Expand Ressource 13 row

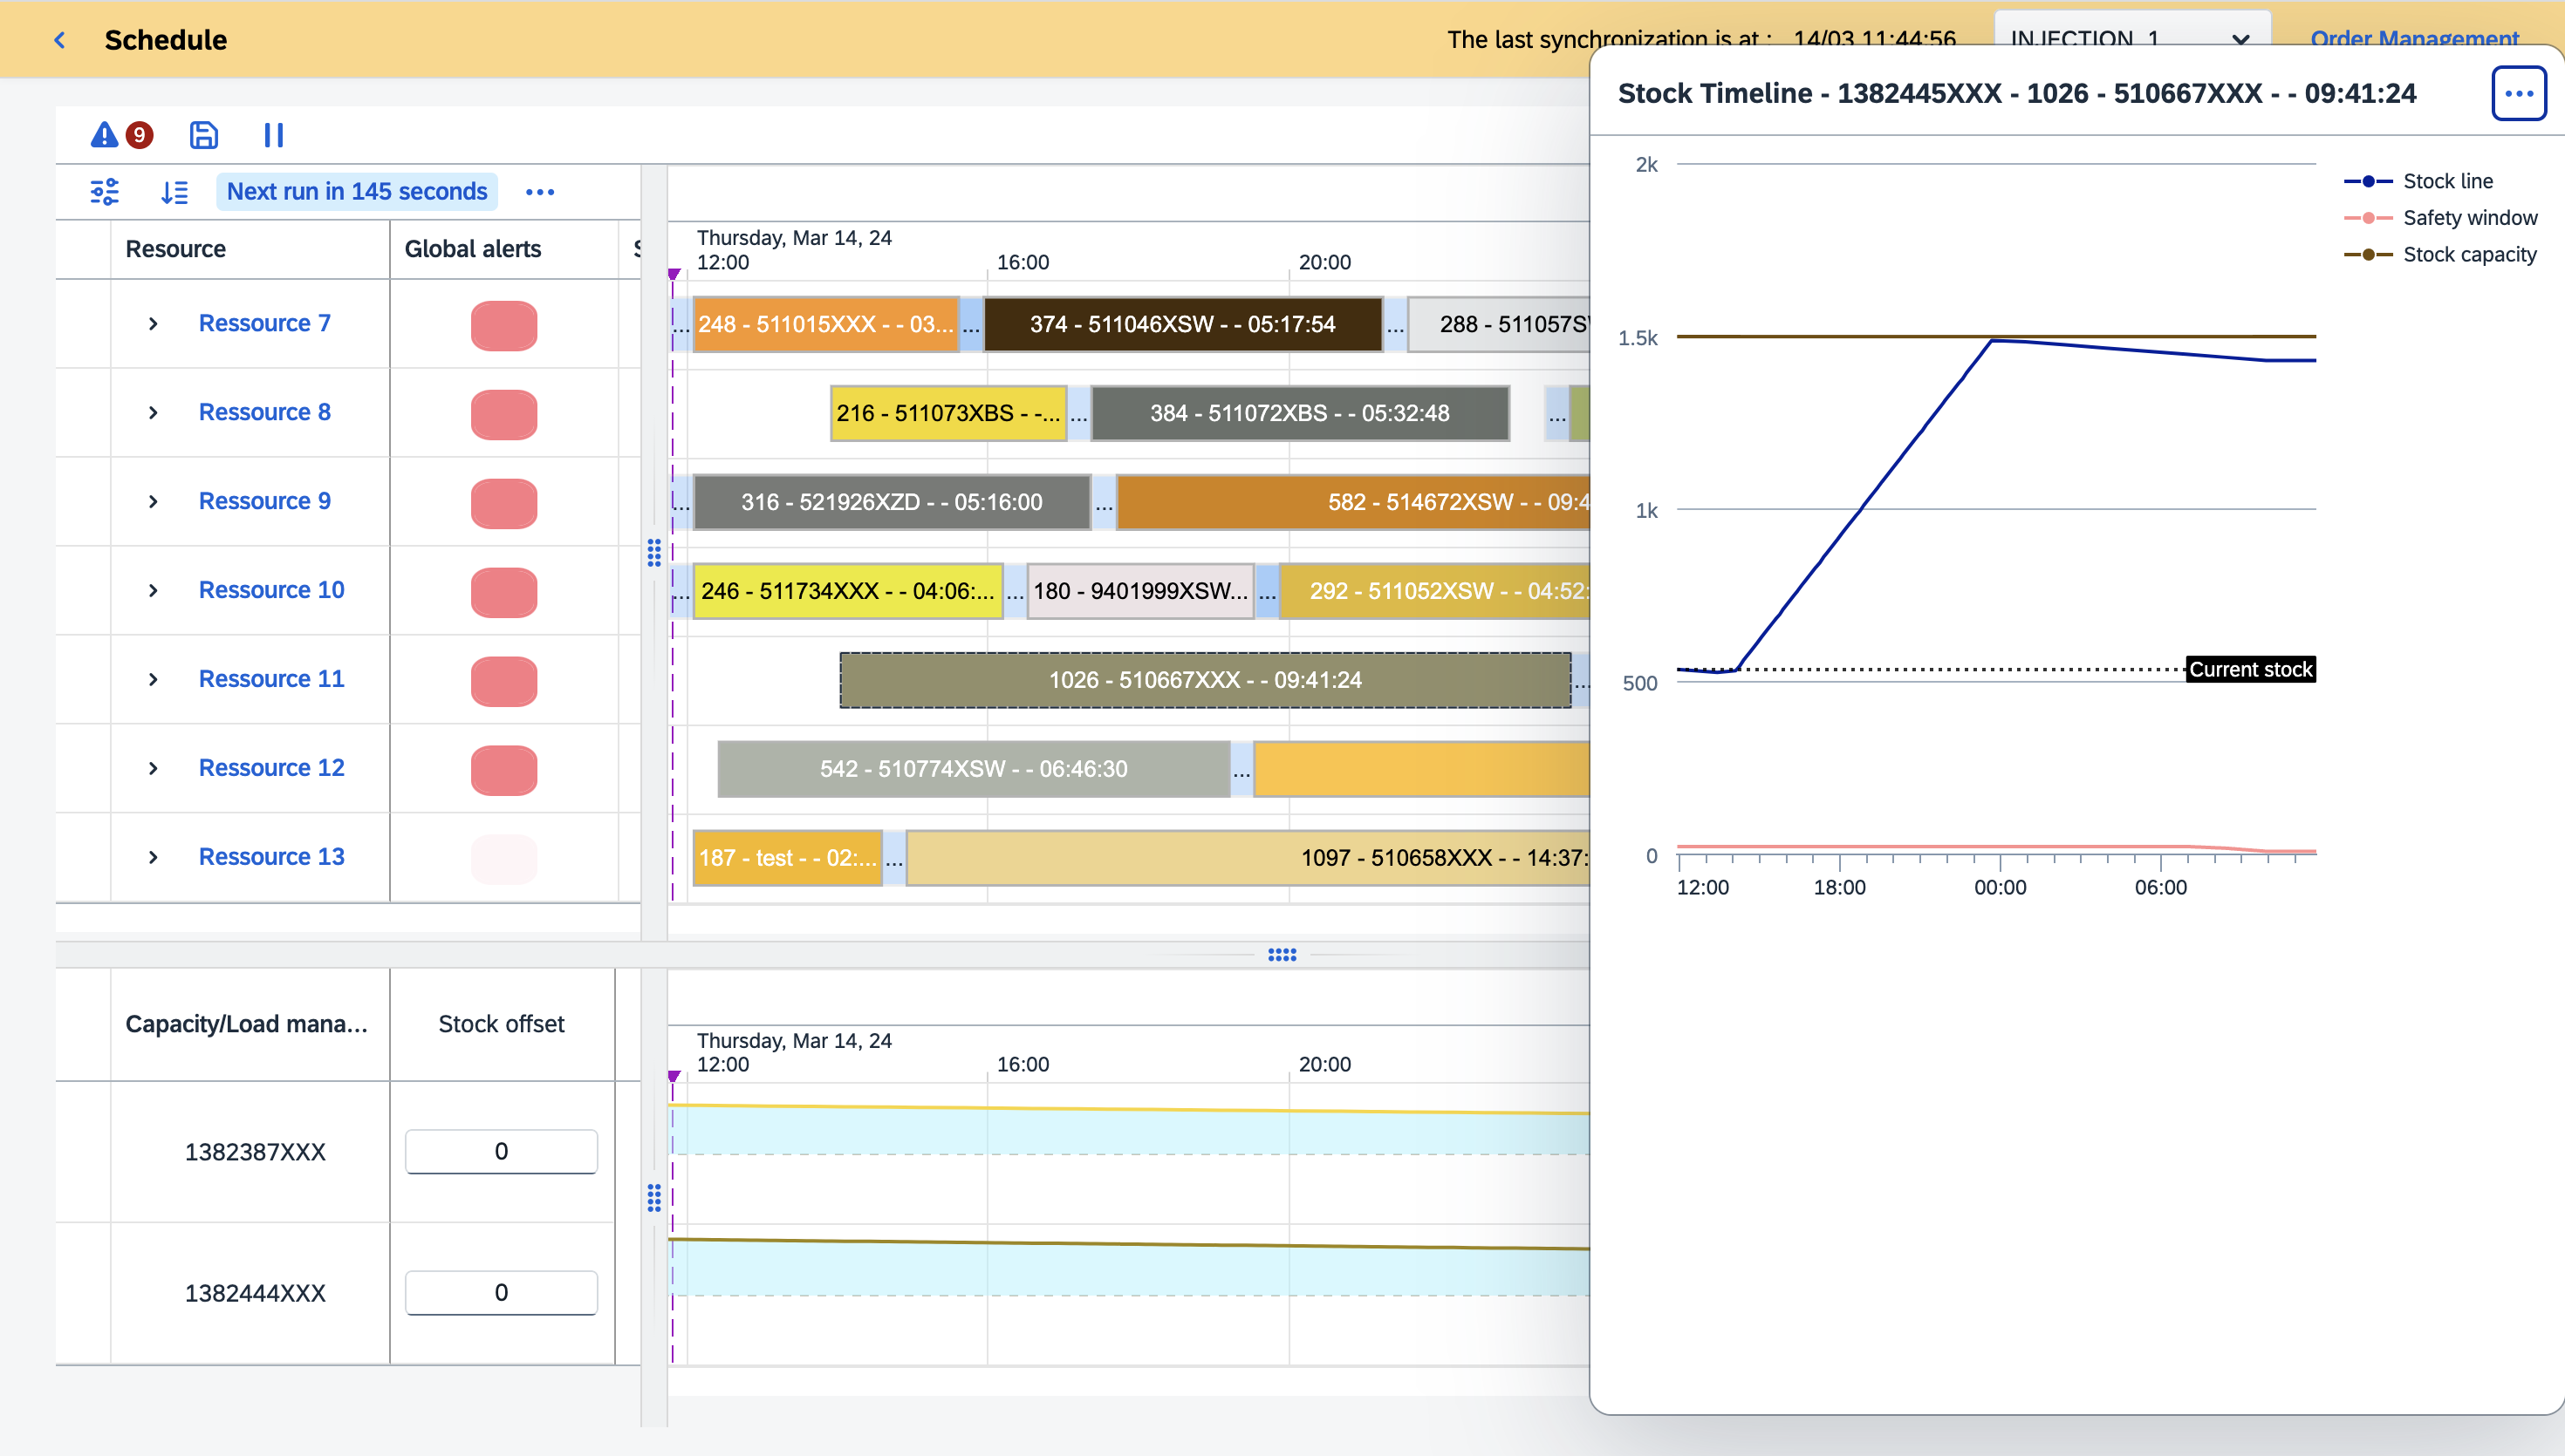coord(153,857)
